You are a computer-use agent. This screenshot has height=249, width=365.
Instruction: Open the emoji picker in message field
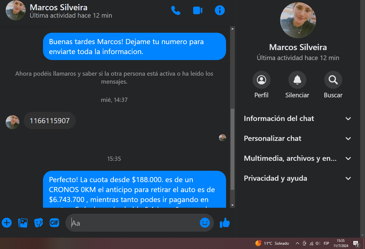click(205, 223)
